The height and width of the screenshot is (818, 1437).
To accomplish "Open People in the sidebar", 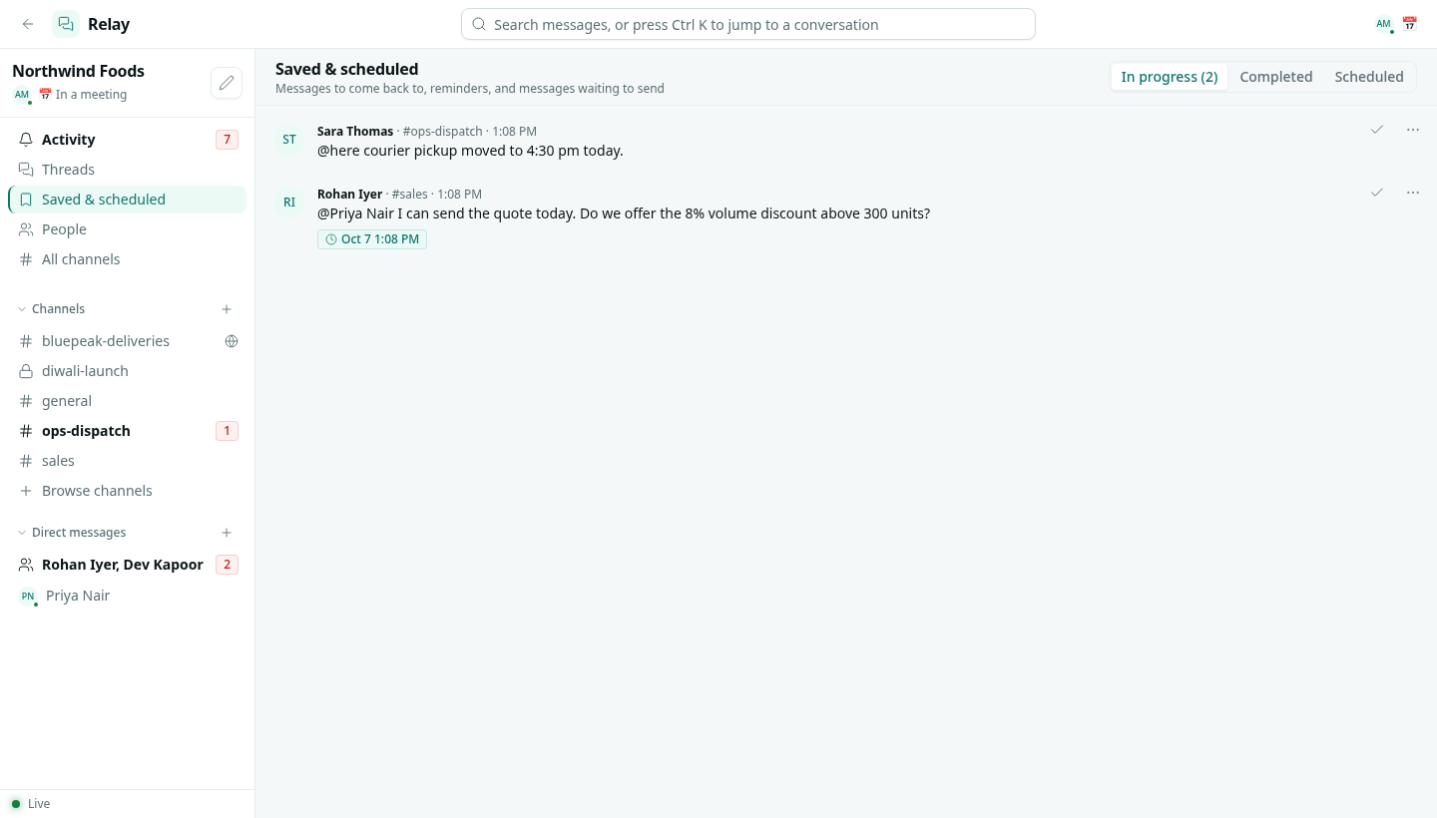I will [x=128, y=229].
